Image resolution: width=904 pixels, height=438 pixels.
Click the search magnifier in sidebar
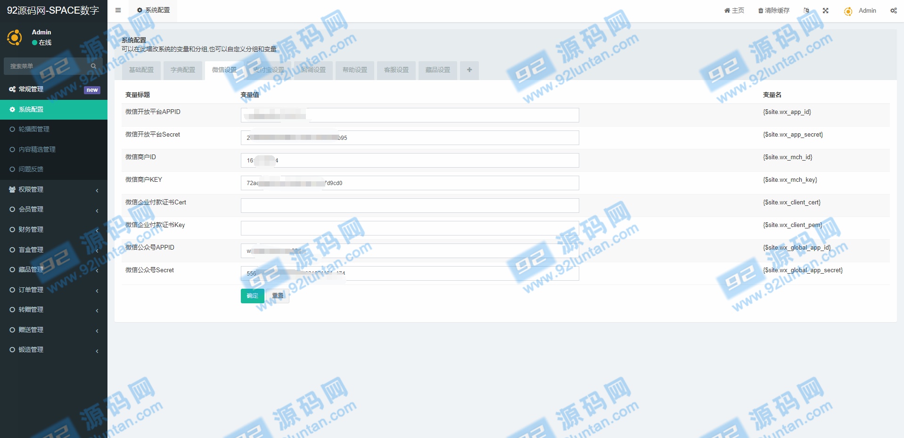(x=93, y=66)
